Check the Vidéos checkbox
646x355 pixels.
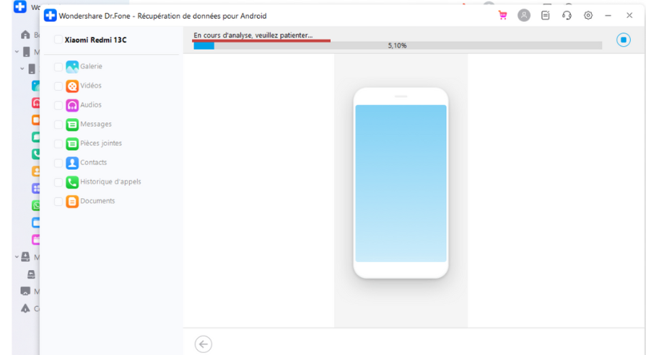(x=58, y=86)
